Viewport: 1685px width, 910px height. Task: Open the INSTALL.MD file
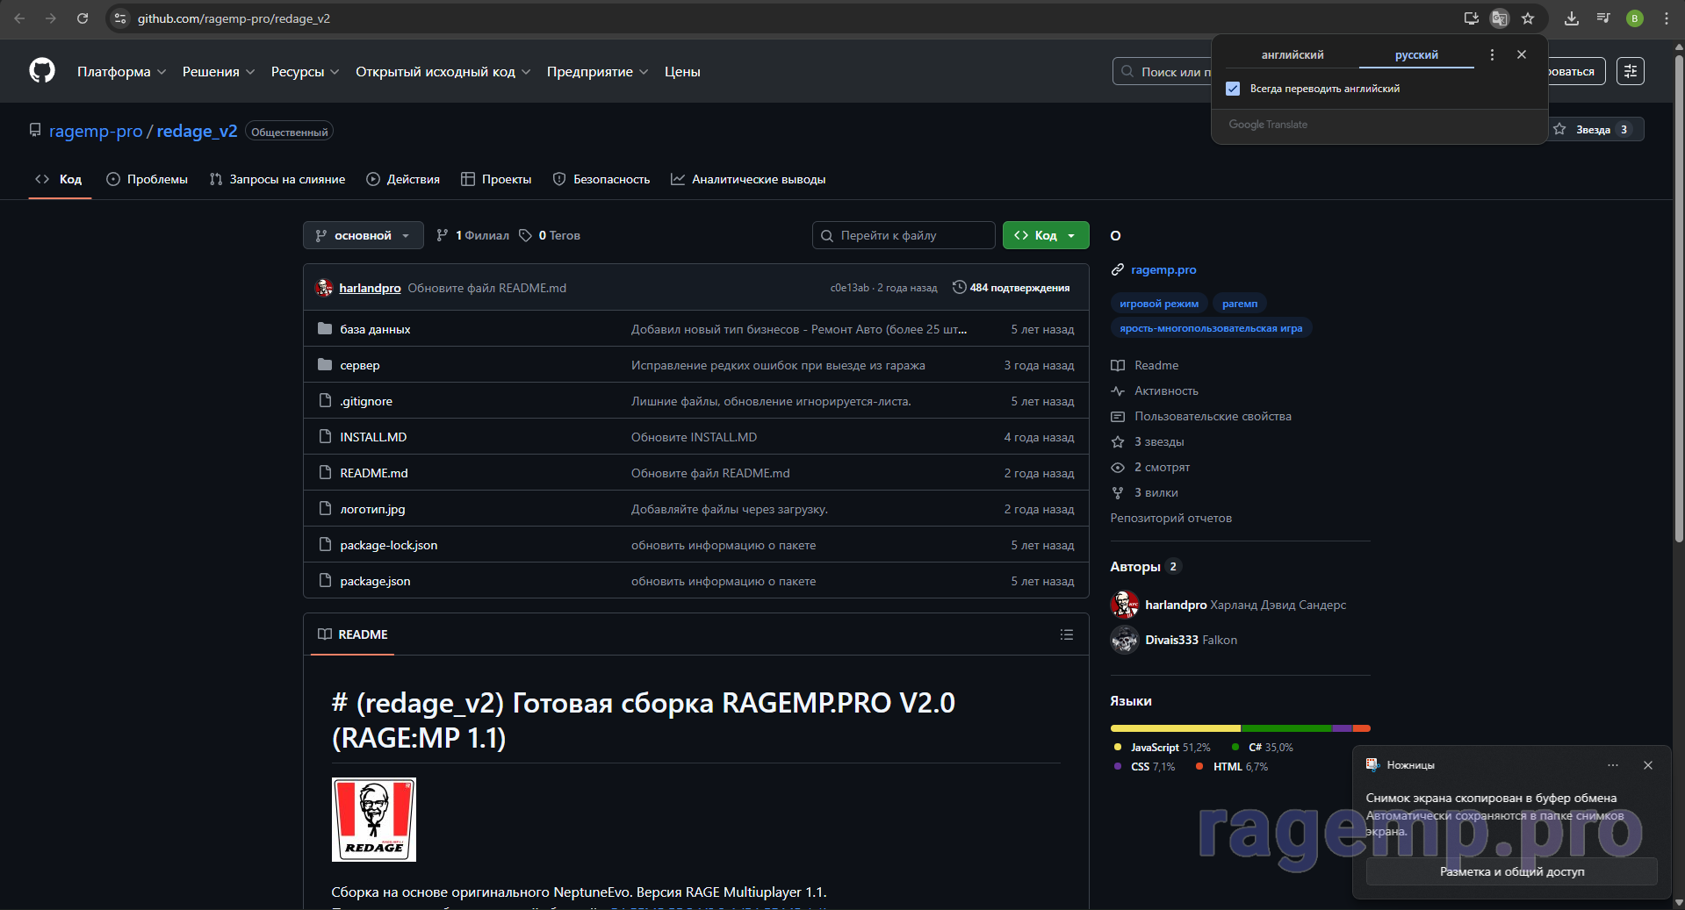[373, 437]
